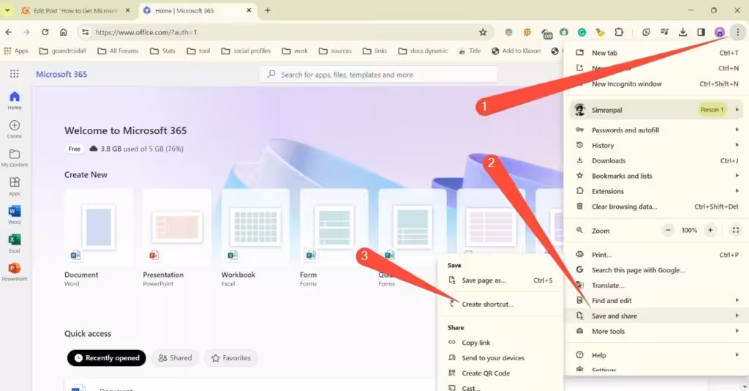The image size is (749, 391).
Task: Select New Incognito window menu item
Action: [x=657, y=83]
